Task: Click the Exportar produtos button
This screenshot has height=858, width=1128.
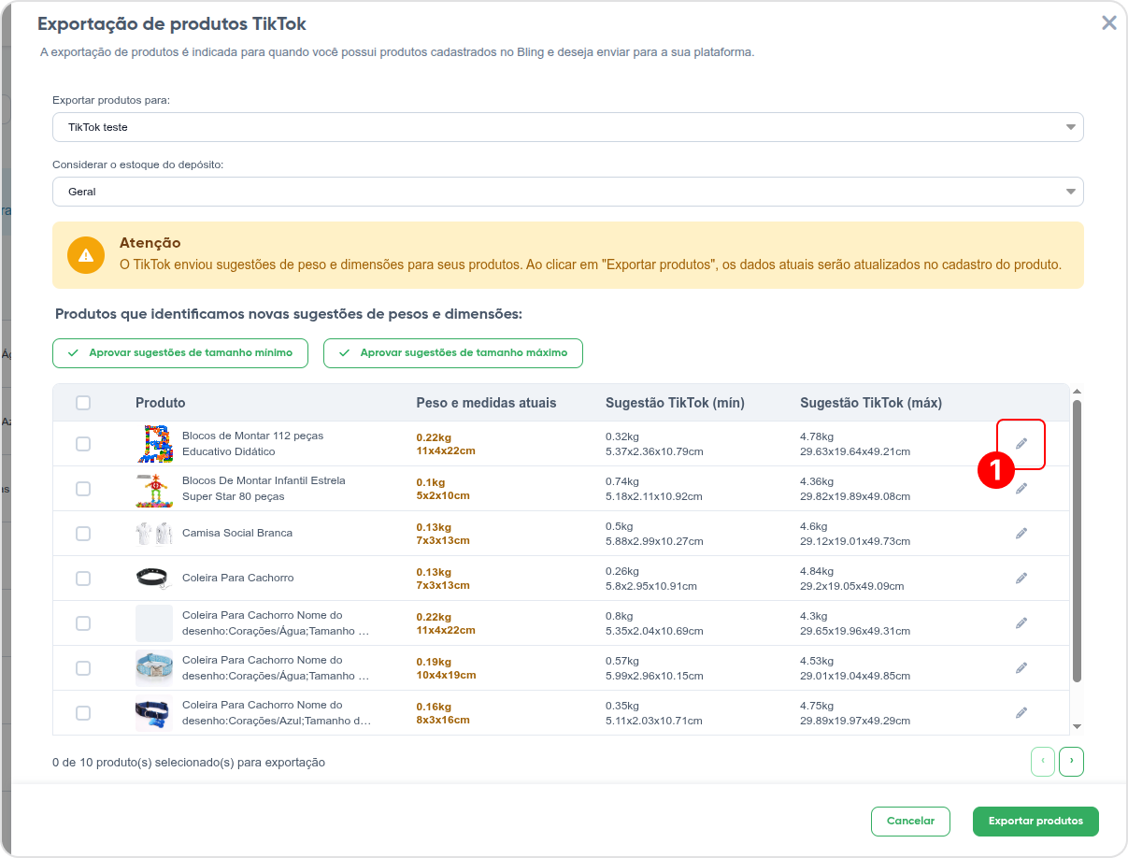Action: (1035, 821)
